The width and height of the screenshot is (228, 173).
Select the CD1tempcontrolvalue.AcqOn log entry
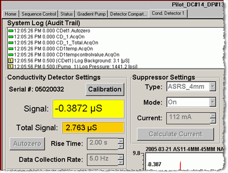pyautogui.click(x=64, y=55)
